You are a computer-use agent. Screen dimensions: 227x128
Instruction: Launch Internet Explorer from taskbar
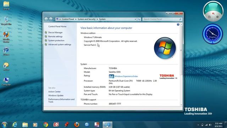[15, 125]
